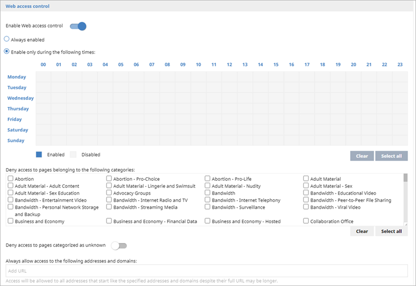Check Bandwidth - Entertainment Video checkbox

[11, 200]
